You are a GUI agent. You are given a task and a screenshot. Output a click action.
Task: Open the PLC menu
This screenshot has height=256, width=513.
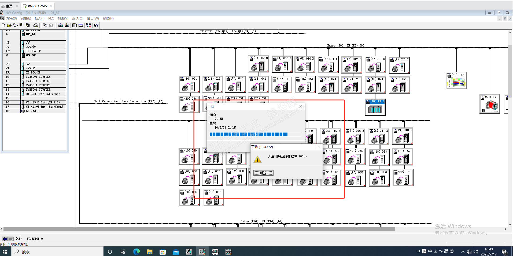pyautogui.click(x=51, y=18)
